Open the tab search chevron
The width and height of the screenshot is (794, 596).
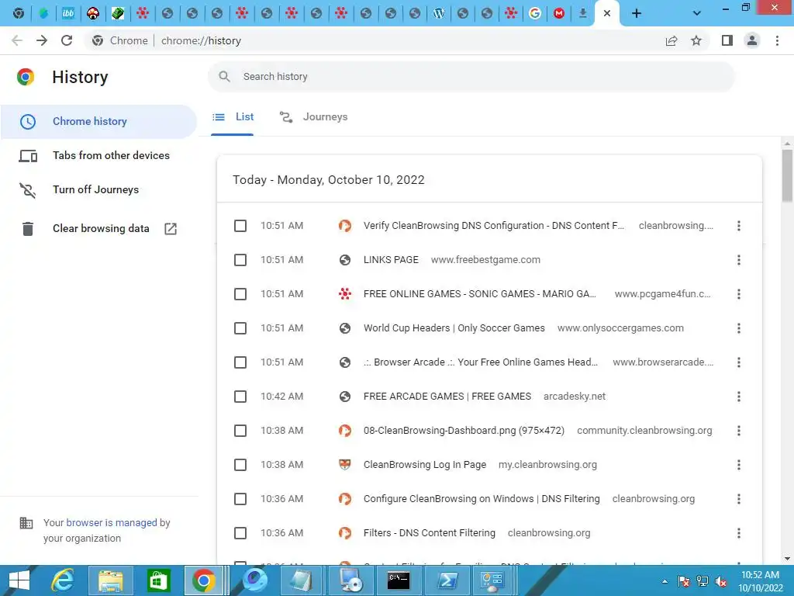coord(697,14)
